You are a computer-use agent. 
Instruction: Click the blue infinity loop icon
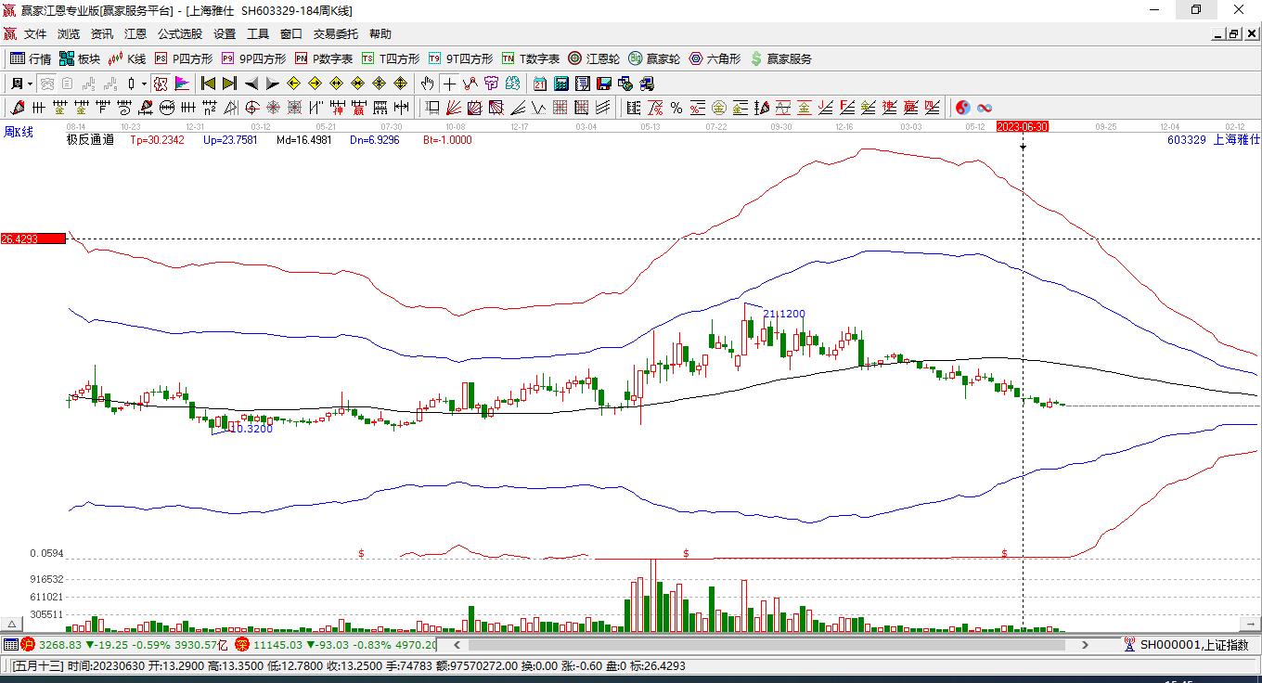click(985, 108)
